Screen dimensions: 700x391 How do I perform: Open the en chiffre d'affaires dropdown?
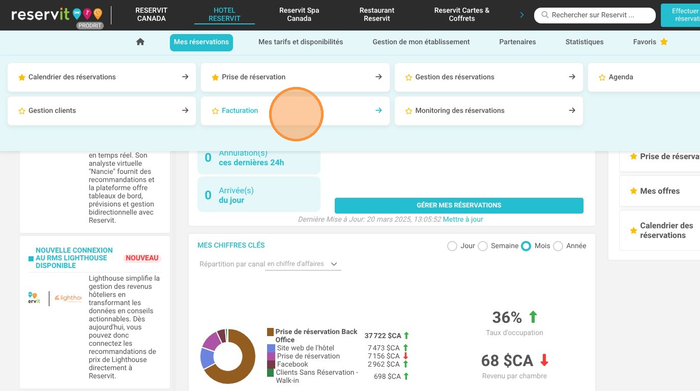click(303, 264)
